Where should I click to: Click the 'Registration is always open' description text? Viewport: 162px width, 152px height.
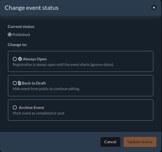pos(63,64)
